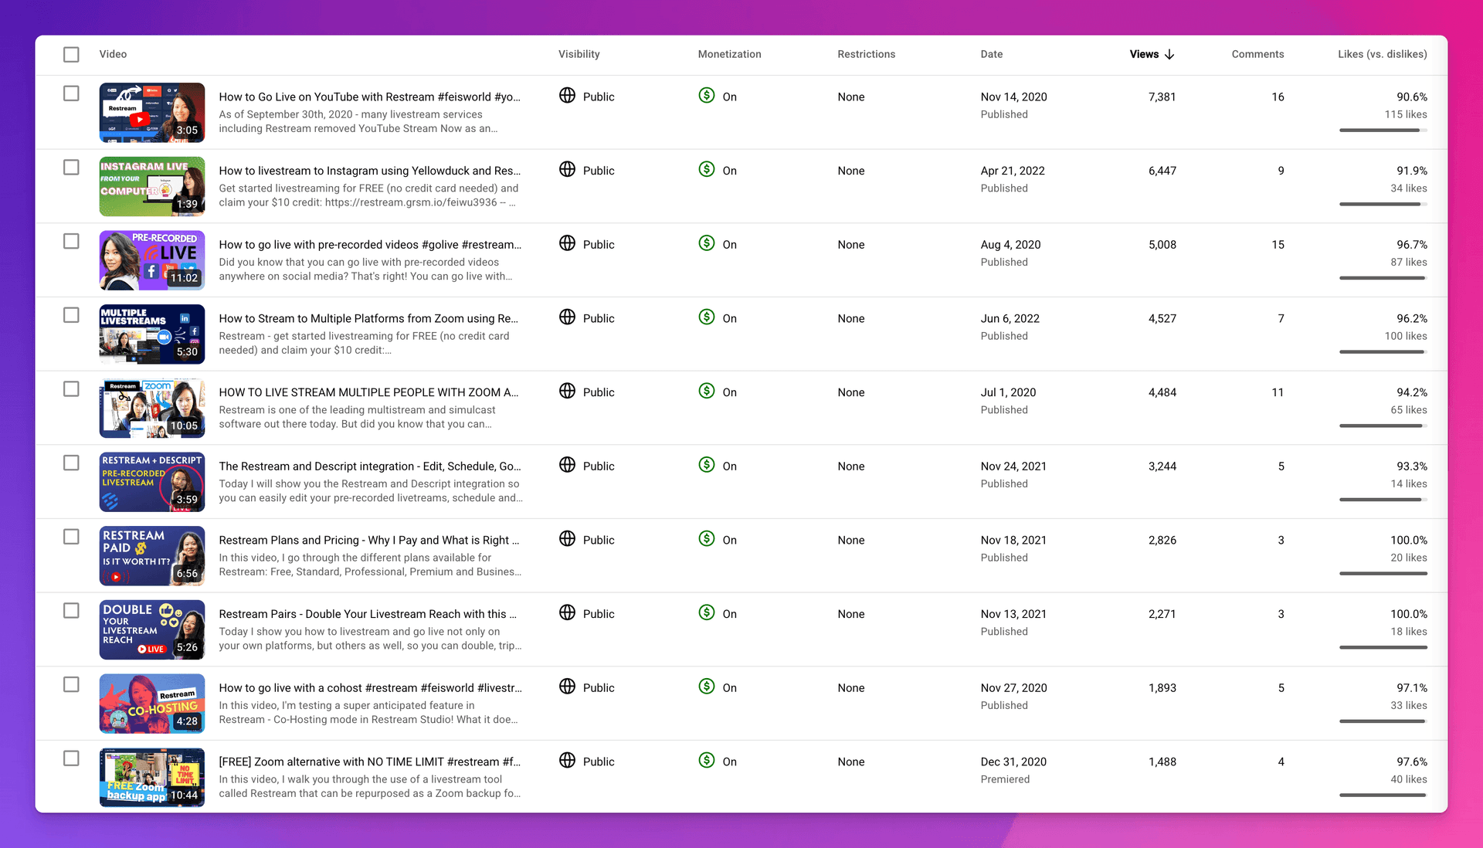Click the monetization dollar icon for the Nov 14, 2020 video
This screenshot has height=848, width=1483.
click(x=706, y=95)
